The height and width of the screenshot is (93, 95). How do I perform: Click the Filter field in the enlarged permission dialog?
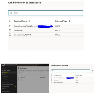[x=46, y=13]
